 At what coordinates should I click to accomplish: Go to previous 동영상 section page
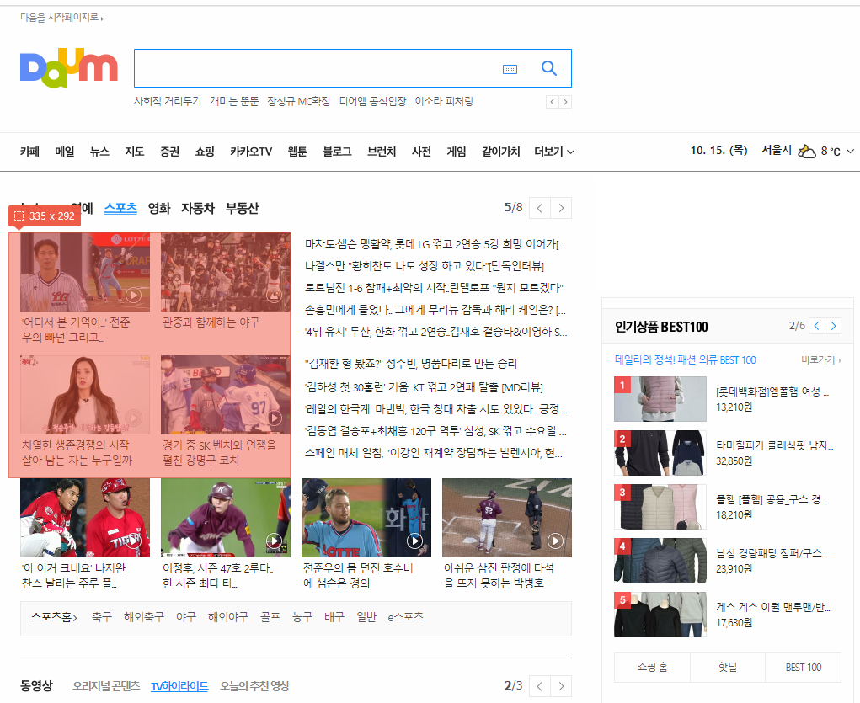click(x=540, y=686)
